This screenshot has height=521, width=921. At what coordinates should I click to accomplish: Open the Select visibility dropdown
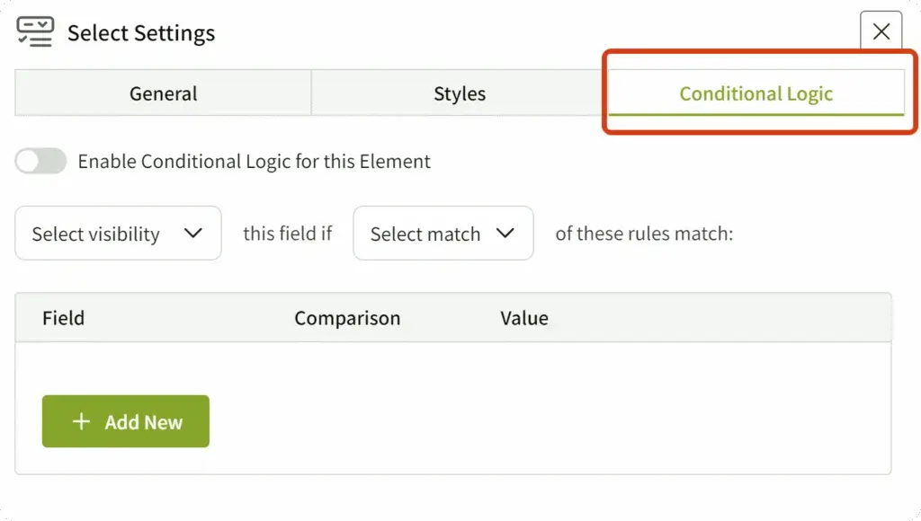118,234
